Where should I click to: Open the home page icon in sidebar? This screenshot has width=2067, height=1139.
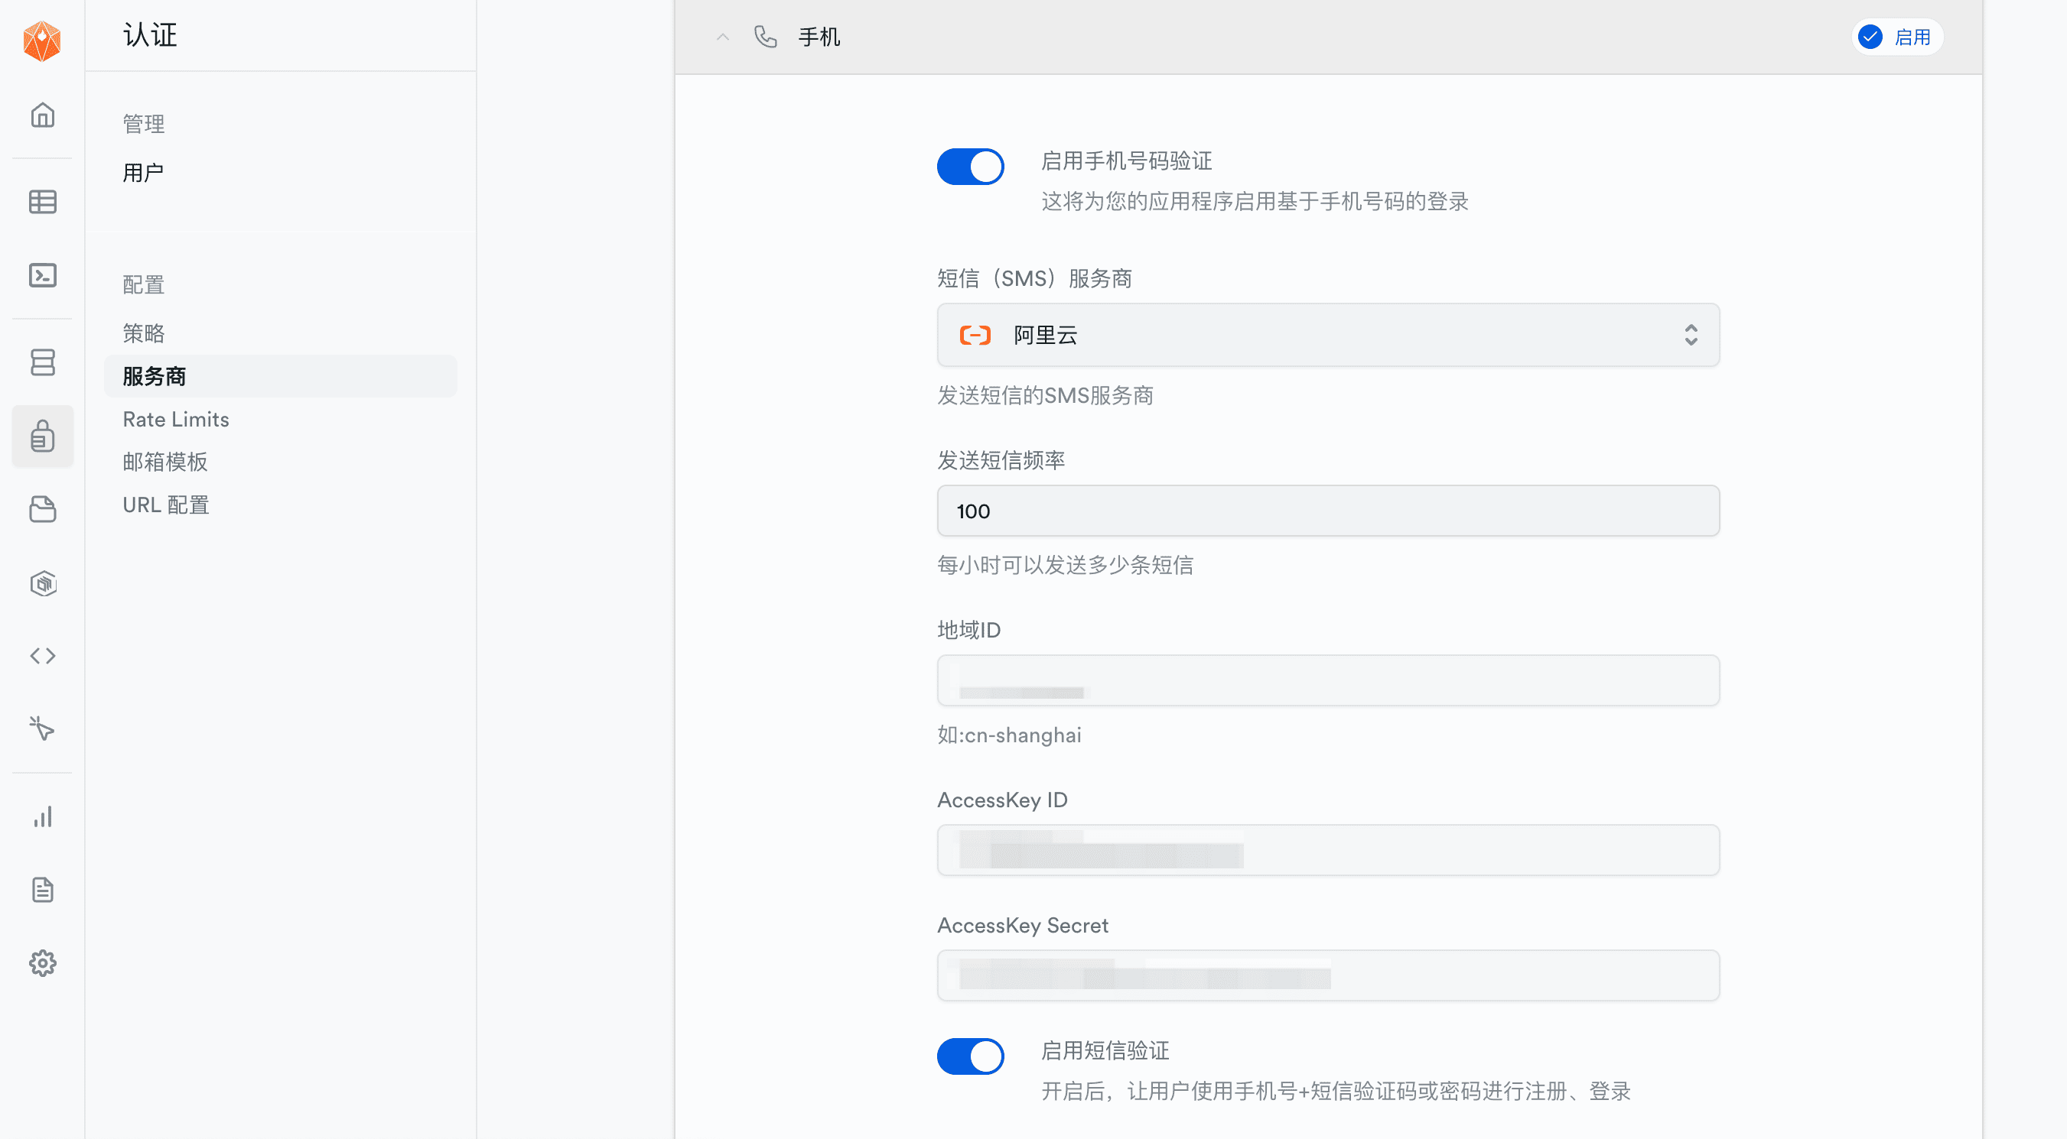43,115
